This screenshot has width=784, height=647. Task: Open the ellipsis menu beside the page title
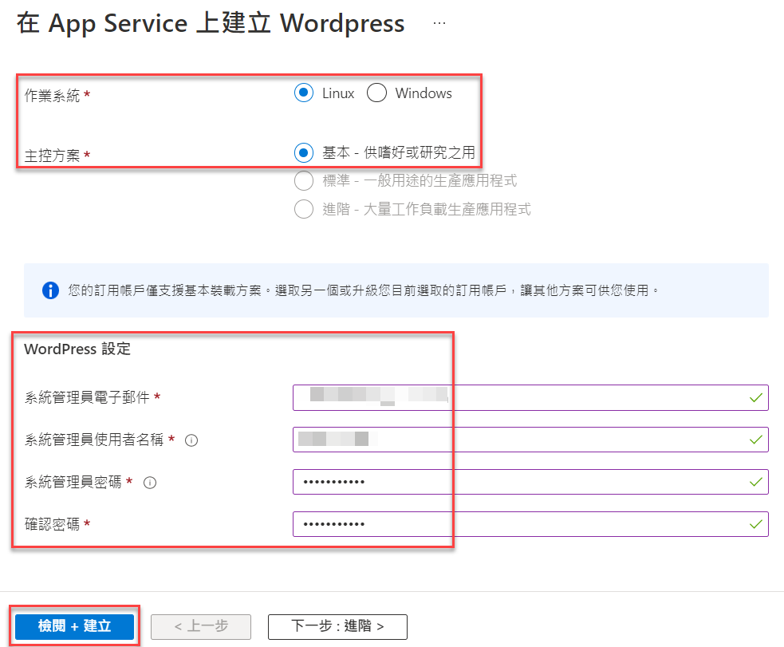coord(439,23)
